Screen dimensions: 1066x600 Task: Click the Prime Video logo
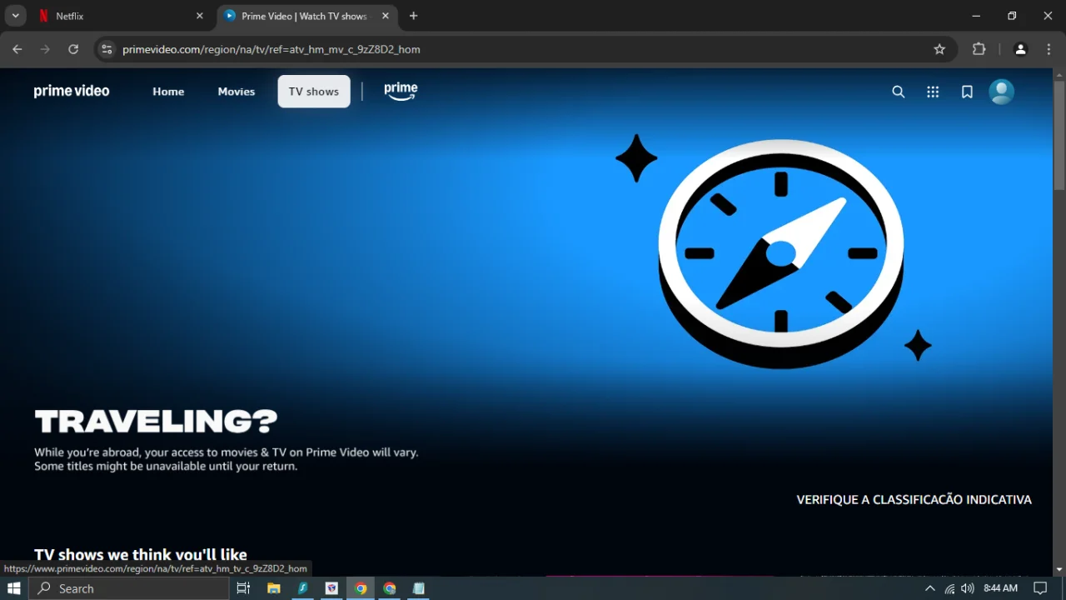(72, 92)
